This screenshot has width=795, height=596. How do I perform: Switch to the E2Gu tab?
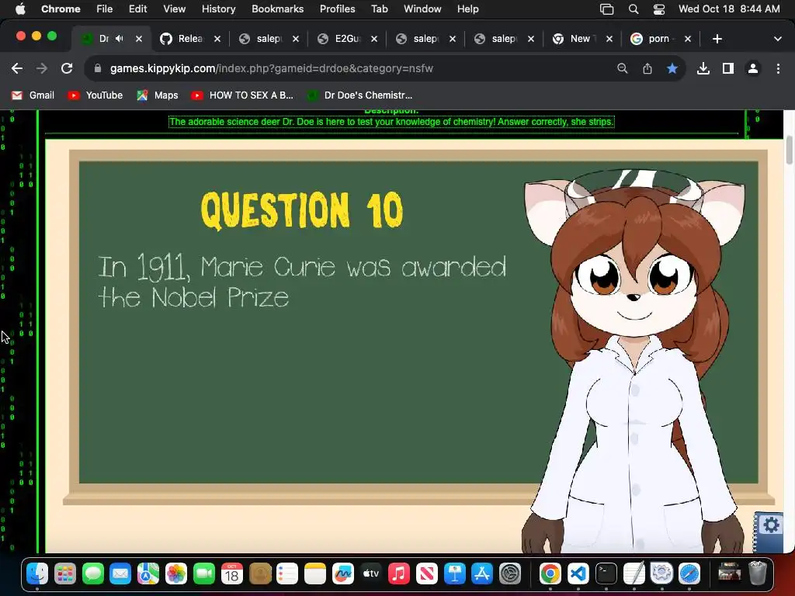(347, 39)
